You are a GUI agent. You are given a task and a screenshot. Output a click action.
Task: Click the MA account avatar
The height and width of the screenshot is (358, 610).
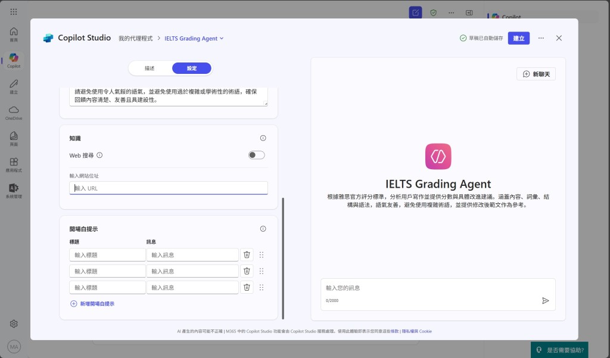click(x=14, y=347)
